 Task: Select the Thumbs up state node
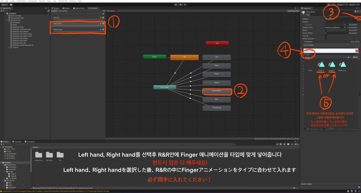click(x=217, y=108)
